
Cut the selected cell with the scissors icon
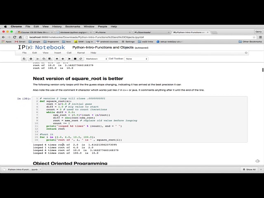38,59
